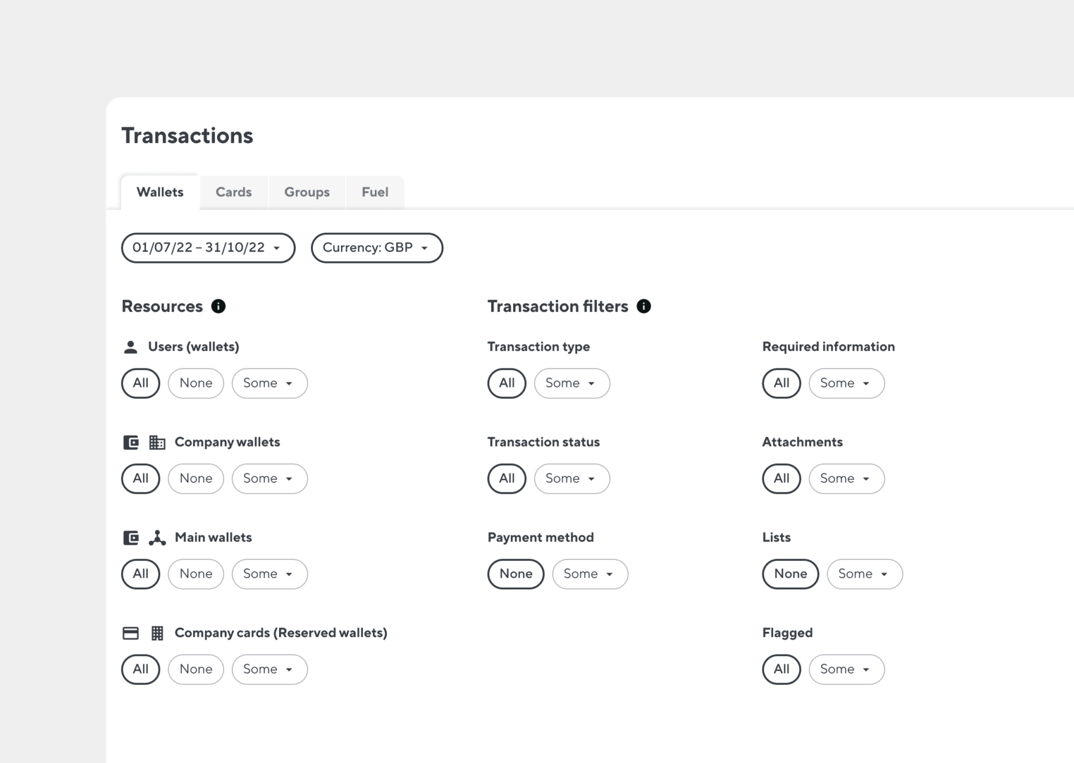The height and width of the screenshot is (763, 1074).
Task: Click the building icon beside Company cards
Action: (x=157, y=633)
